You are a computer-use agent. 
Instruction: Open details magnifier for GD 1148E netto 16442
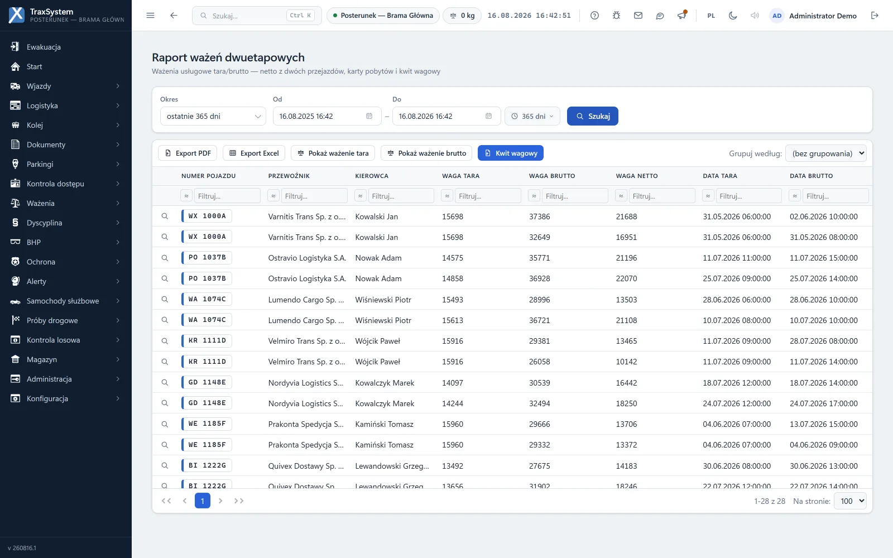click(165, 382)
